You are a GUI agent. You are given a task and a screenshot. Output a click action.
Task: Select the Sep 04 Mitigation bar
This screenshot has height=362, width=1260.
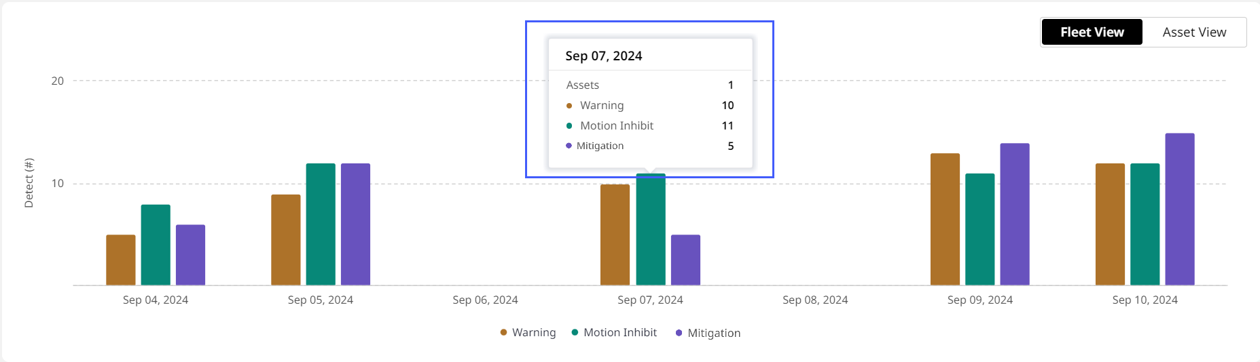pos(190,255)
